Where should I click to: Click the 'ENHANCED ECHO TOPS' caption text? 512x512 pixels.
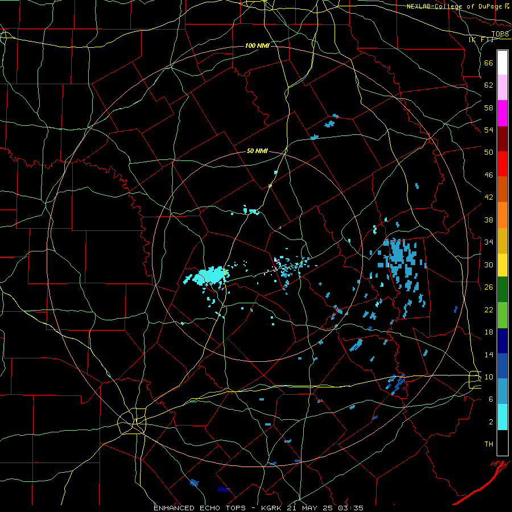tap(200, 508)
